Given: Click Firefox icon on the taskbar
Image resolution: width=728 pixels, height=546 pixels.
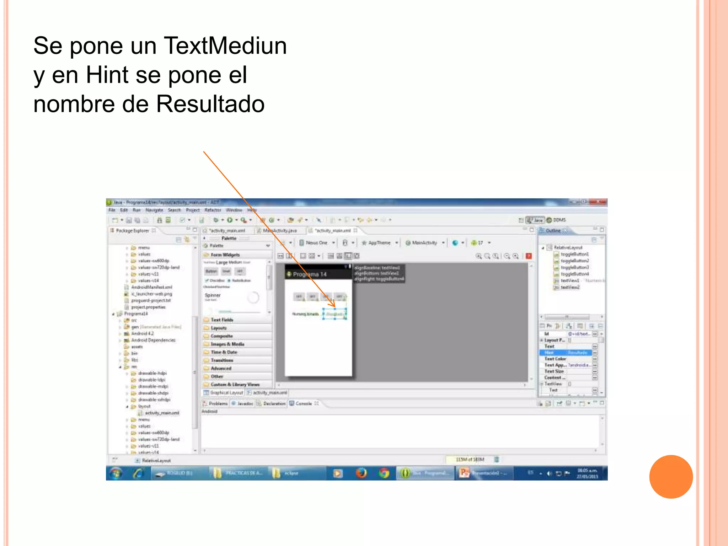Looking at the screenshot, I should tap(361, 473).
